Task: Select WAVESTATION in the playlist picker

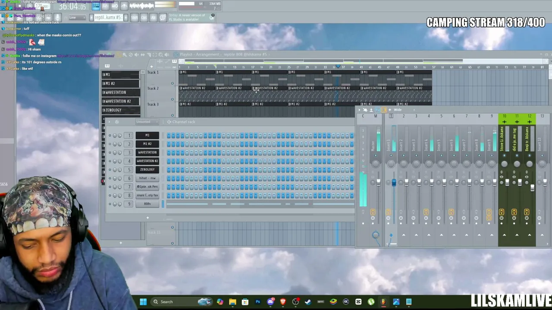Action: pos(121,92)
